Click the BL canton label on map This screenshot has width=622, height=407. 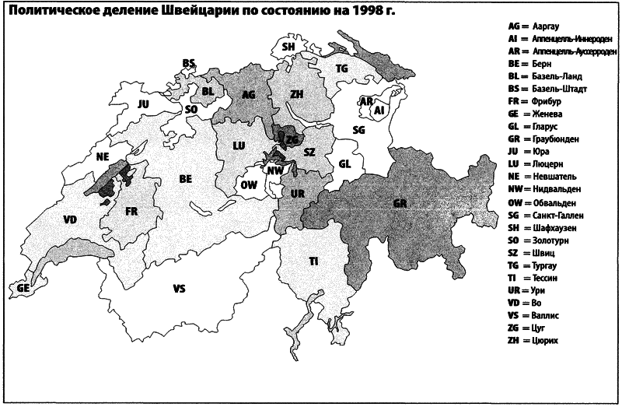coord(208,91)
